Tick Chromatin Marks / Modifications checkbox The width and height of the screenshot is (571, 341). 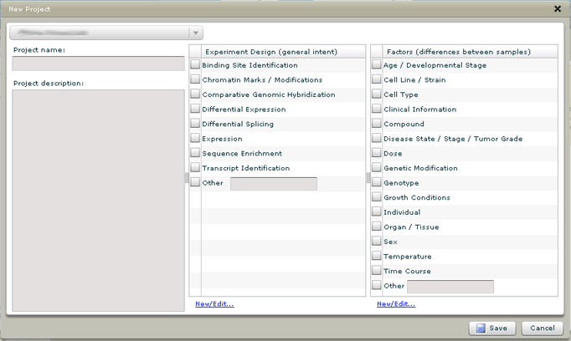coord(195,79)
